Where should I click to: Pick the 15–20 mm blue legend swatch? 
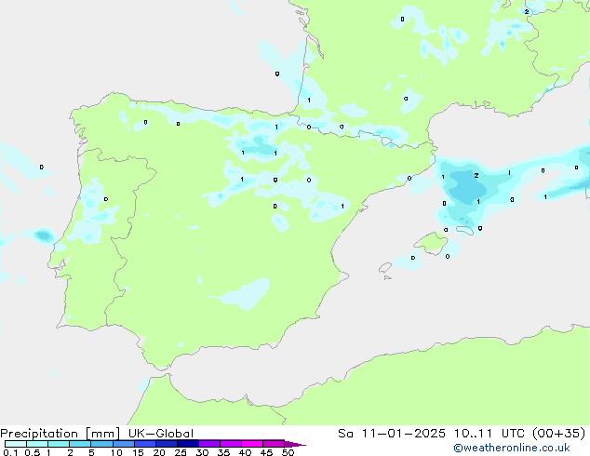[x=144, y=444]
